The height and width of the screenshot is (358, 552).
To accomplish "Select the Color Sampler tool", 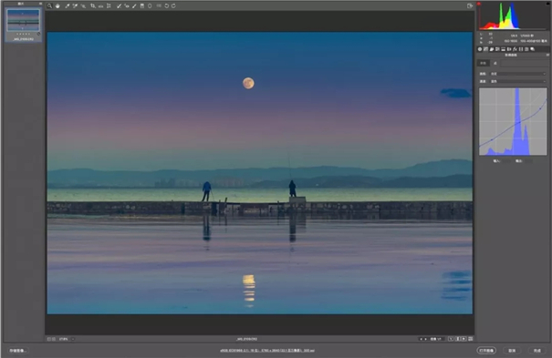I will [75, 6].
